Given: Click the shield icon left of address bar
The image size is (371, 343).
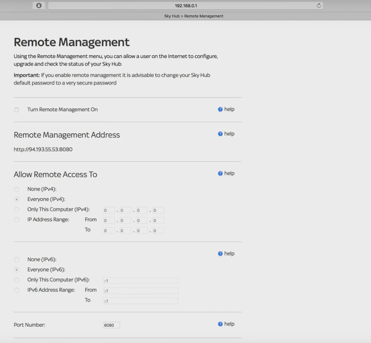Looking at the screenshot, I should coord(39,6).
